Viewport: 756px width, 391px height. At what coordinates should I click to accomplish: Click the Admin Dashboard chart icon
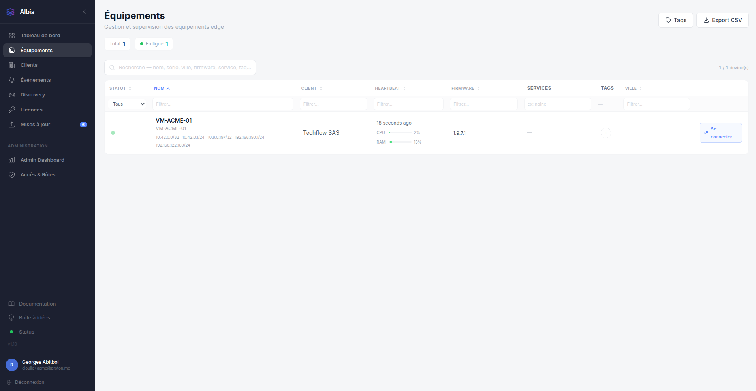pyautogui.click(x=12, y=160)
